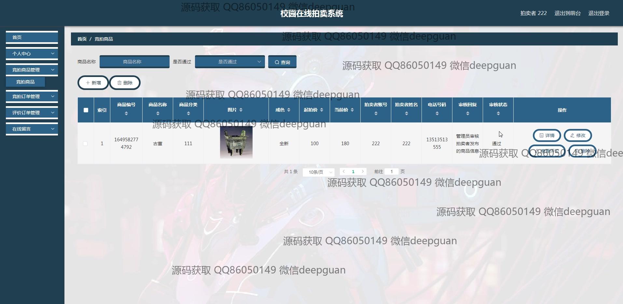Click the 111 category cell
The image size is (623, 304).
[188, 144]
